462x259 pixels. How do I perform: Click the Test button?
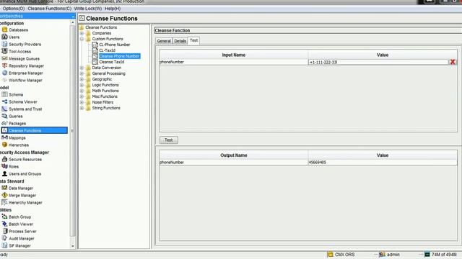168,140
